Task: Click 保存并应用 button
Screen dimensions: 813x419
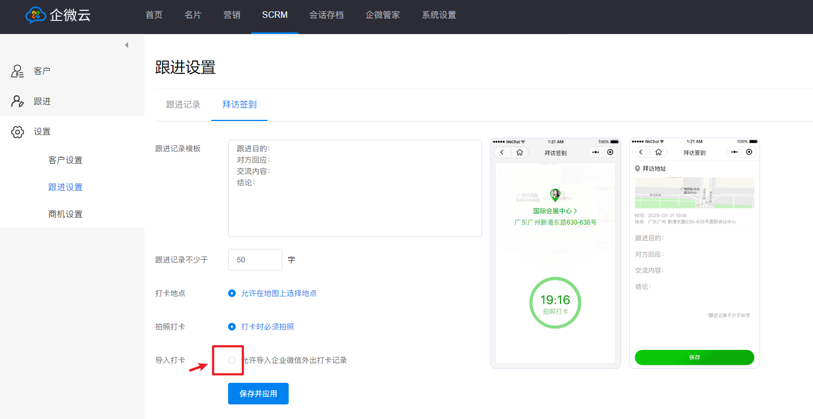Action: (258, 394)
